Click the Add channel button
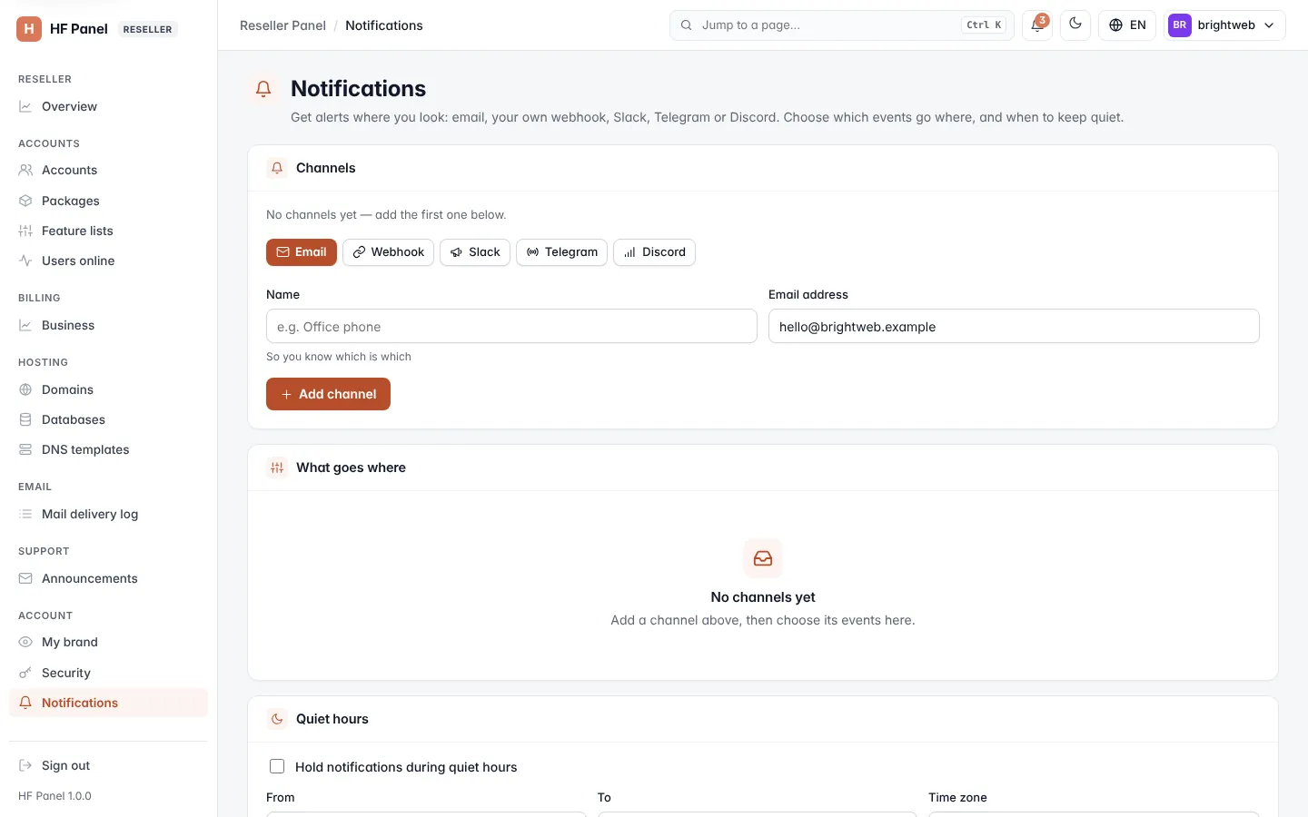This screenshot has height=817, width=1308. click(x=328, y=394)
